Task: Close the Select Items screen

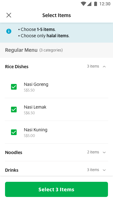Action: [x=9, y=15]
